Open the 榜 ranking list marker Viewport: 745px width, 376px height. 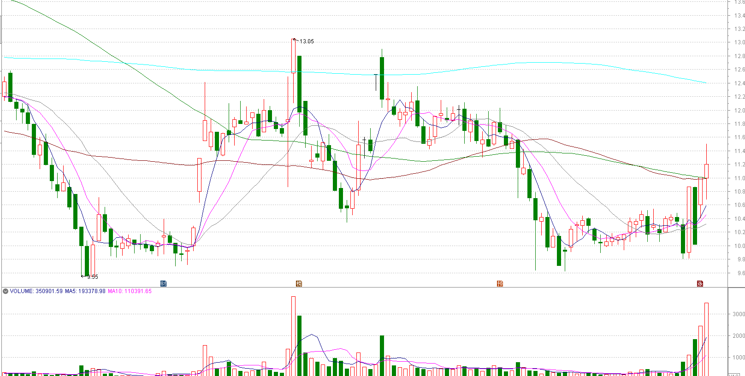point(299,283)
